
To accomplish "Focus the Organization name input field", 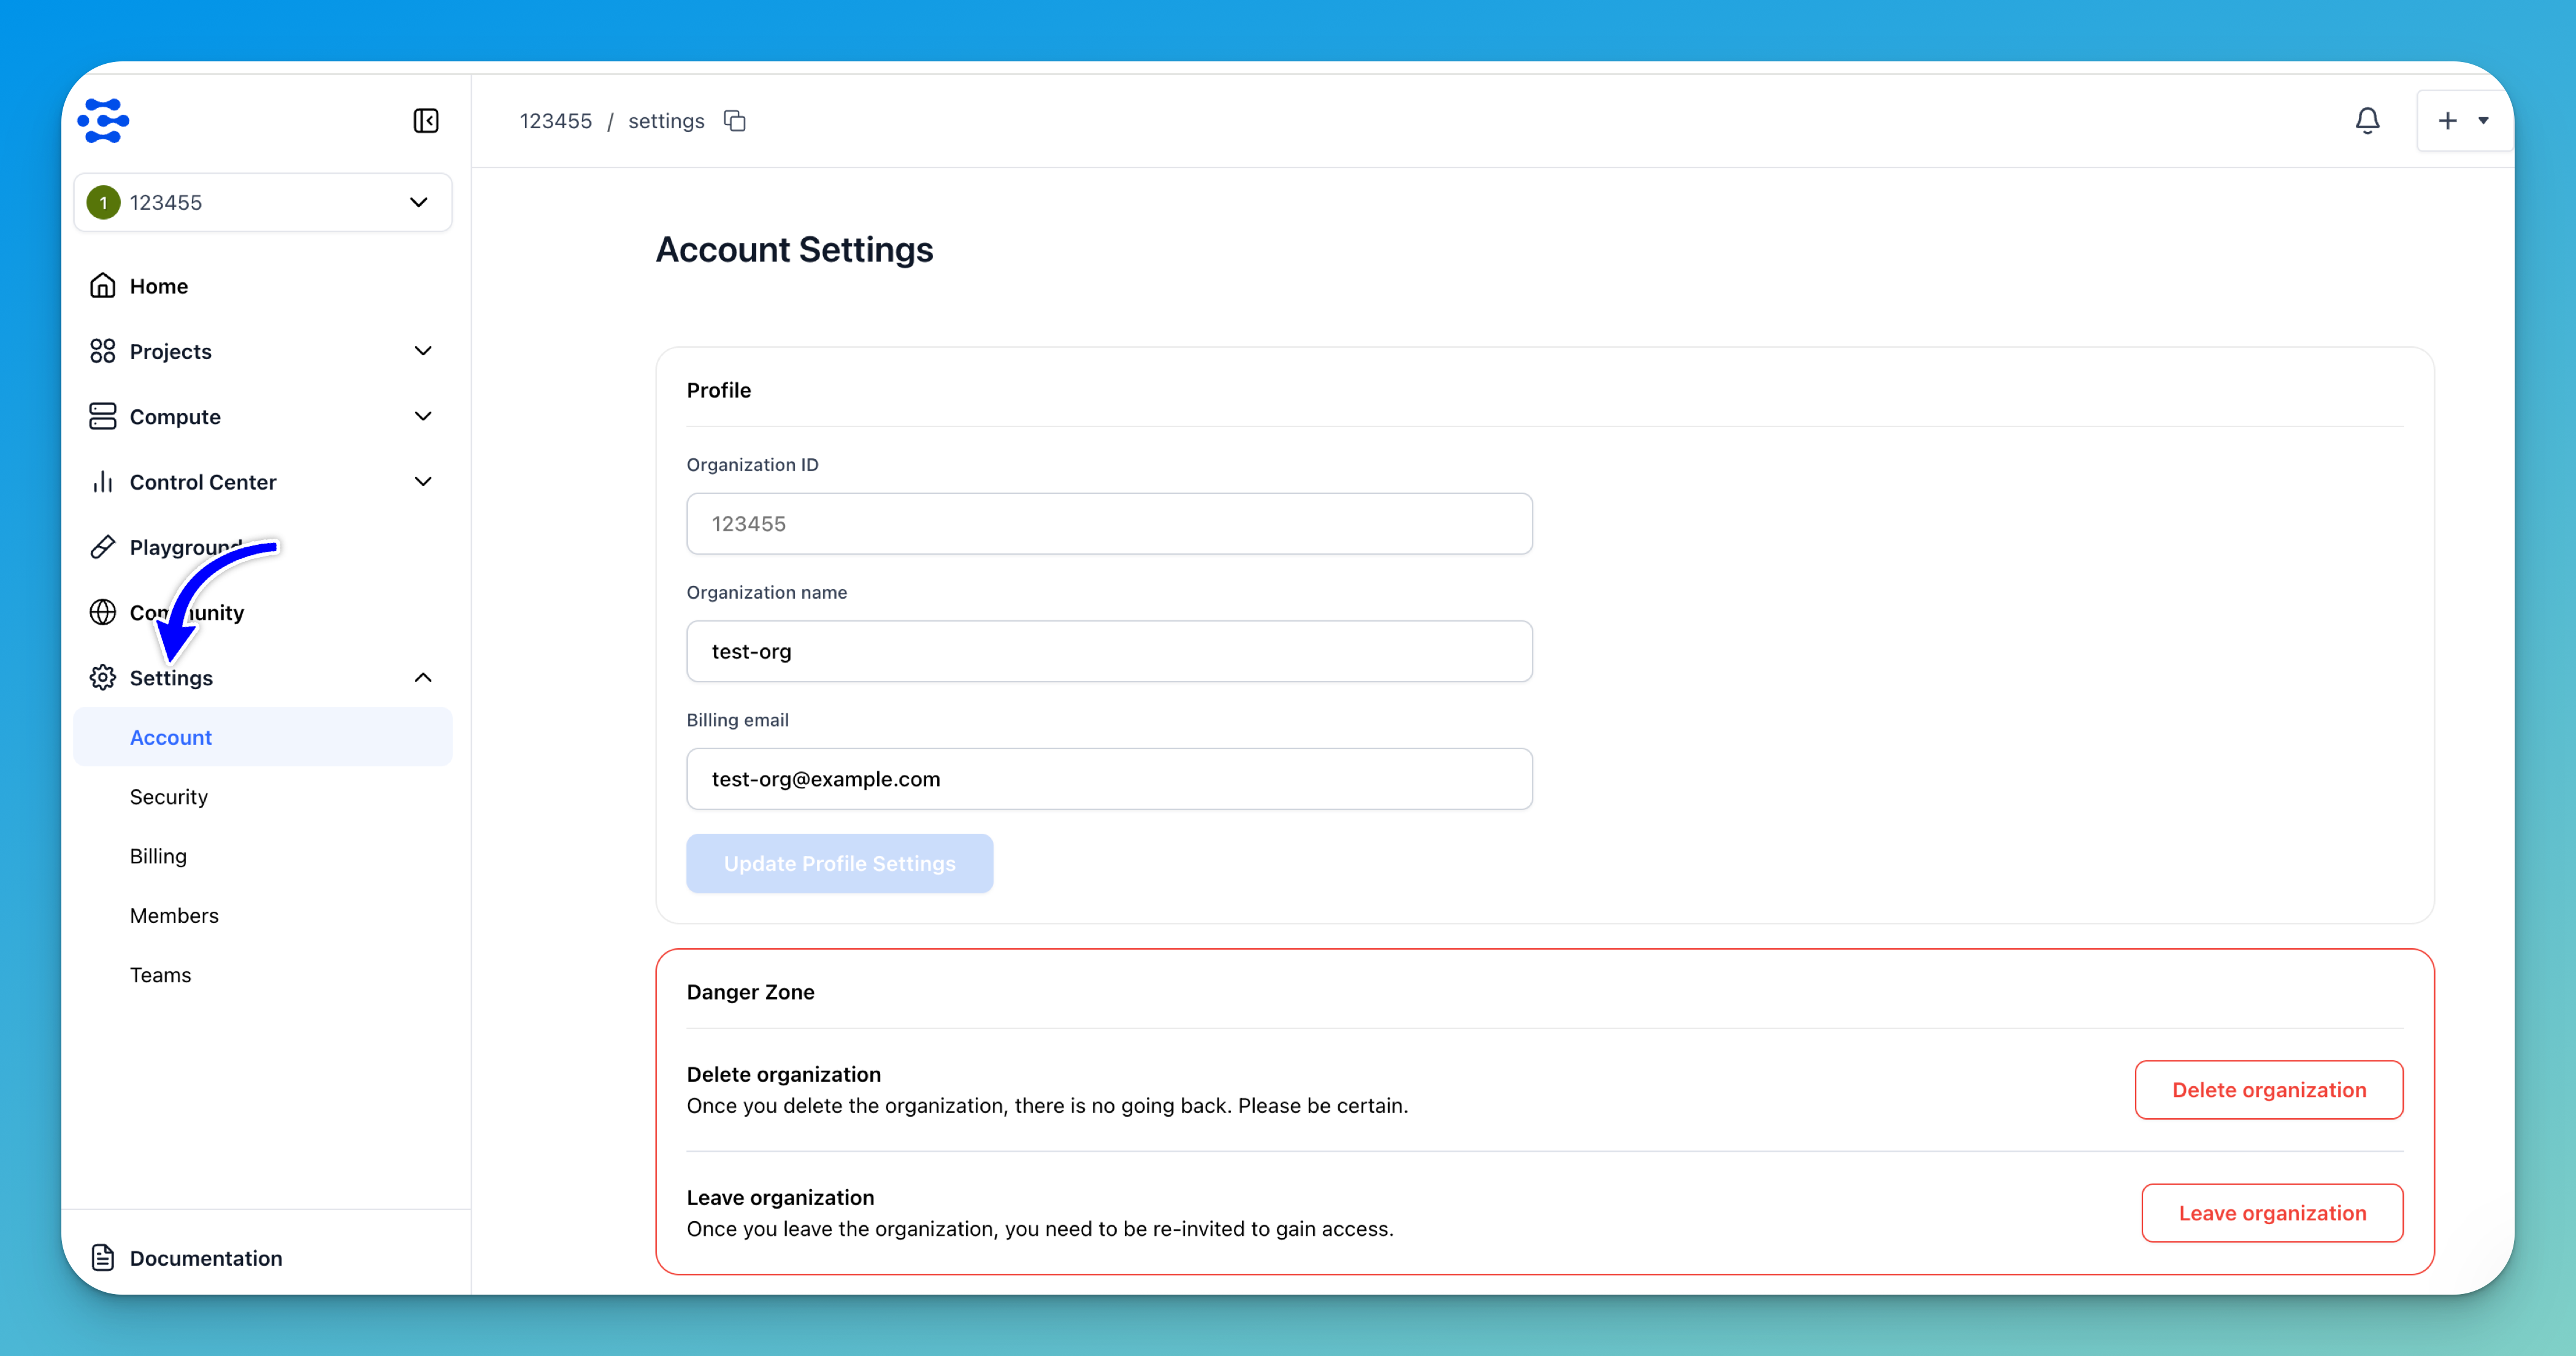I will [1109, 652].
